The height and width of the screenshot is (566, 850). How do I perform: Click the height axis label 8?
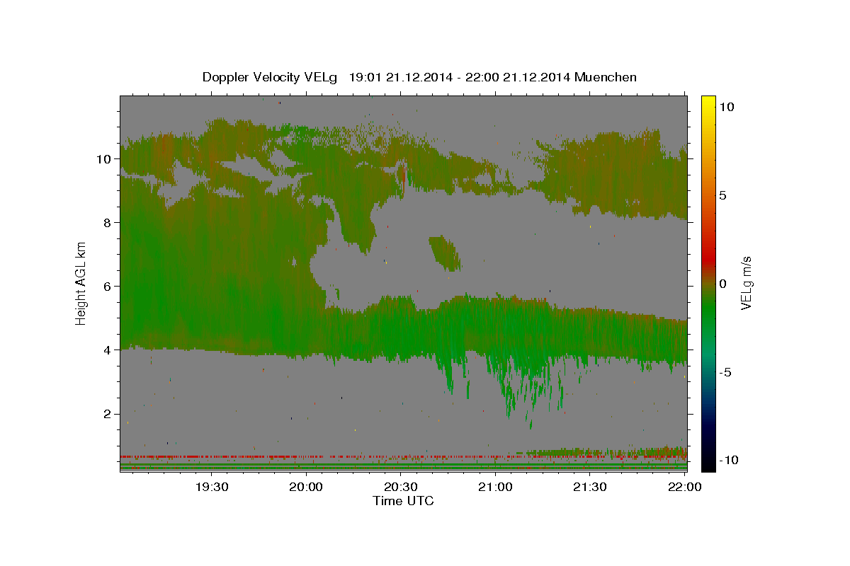click(107, 222)
